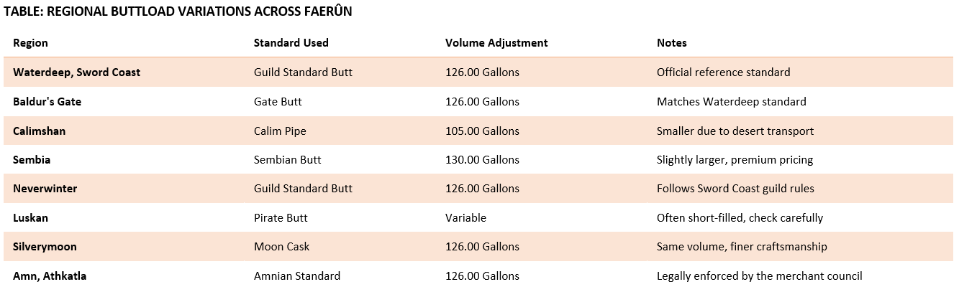
Task: Click the Luskan region cell
Action: 31,218
